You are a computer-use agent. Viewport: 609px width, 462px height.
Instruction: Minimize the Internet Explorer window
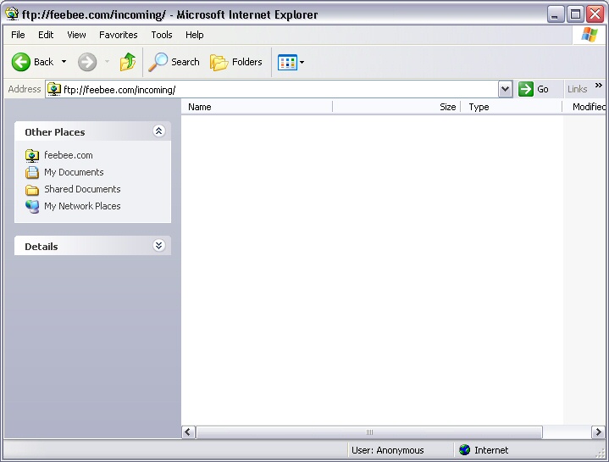556,14
